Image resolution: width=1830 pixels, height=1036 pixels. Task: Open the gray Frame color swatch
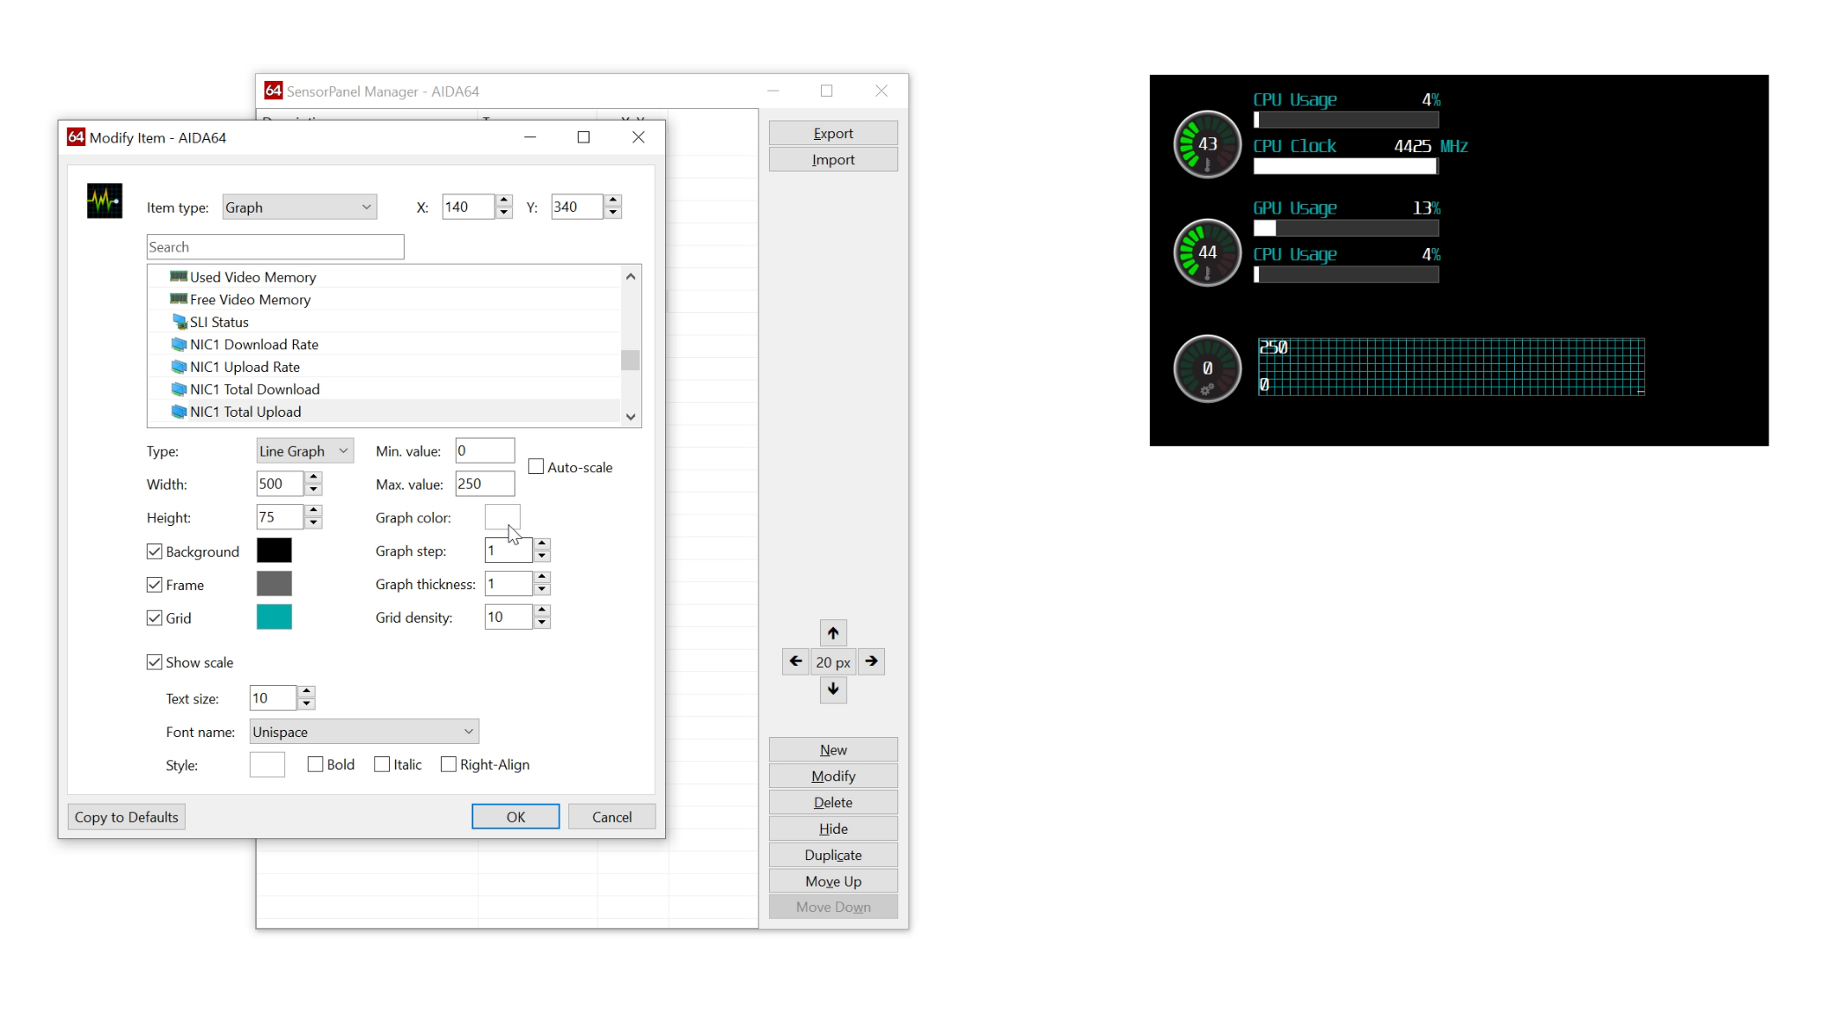274,584
